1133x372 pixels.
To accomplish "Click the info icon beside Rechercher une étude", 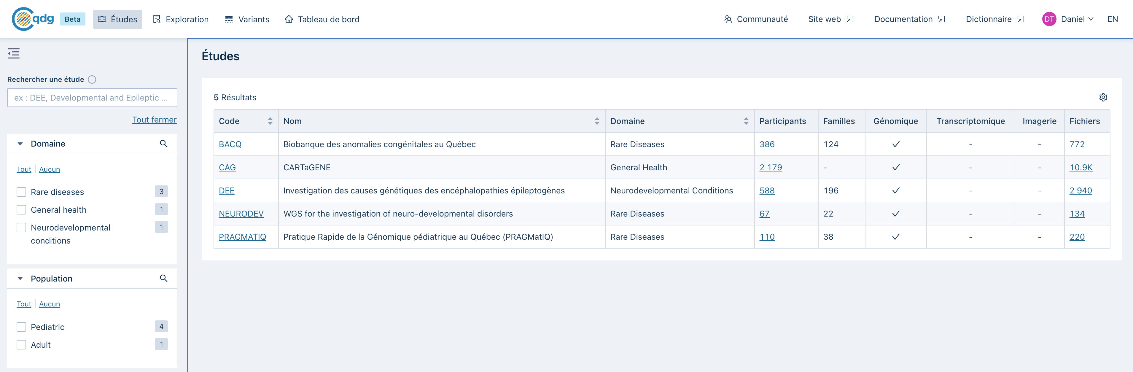I will click(92, 80).
